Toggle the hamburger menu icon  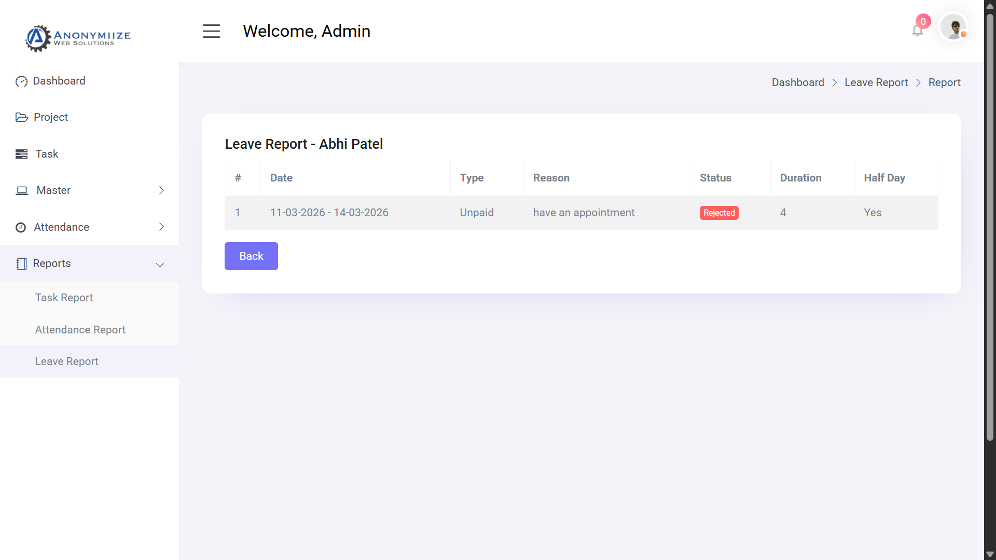point(211,31)
